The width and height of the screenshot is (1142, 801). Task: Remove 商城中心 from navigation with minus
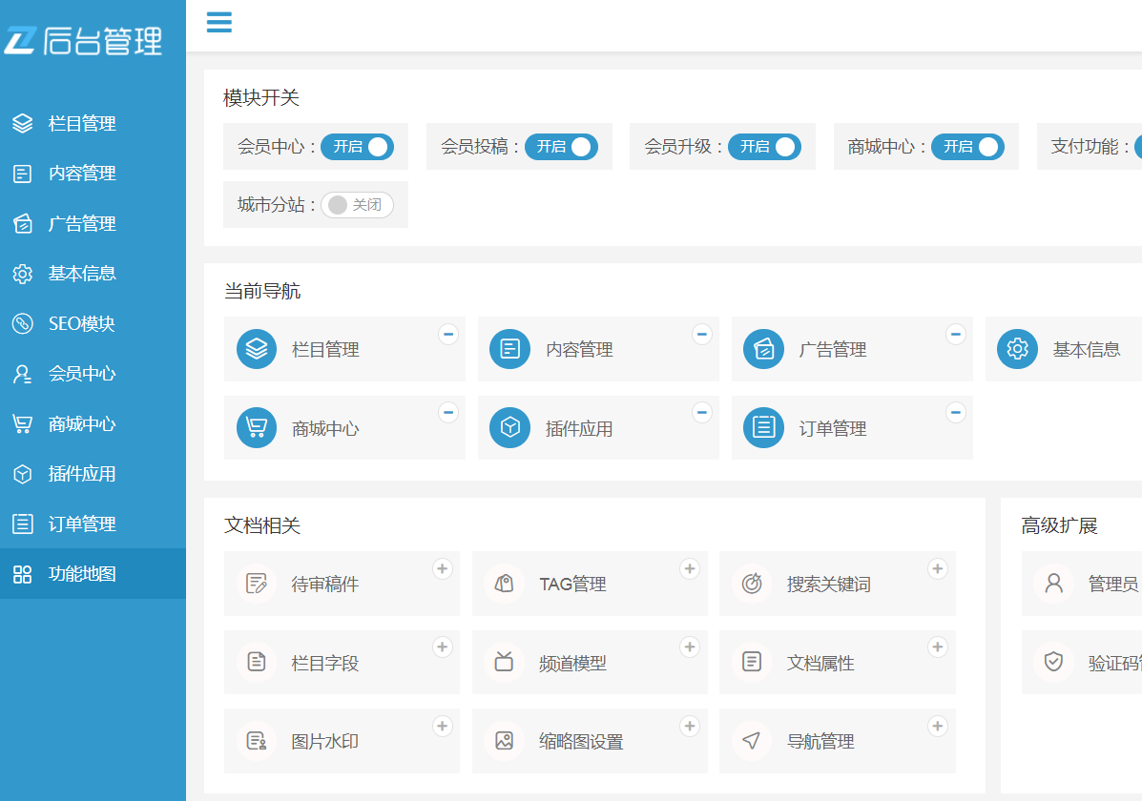point(447,413)
